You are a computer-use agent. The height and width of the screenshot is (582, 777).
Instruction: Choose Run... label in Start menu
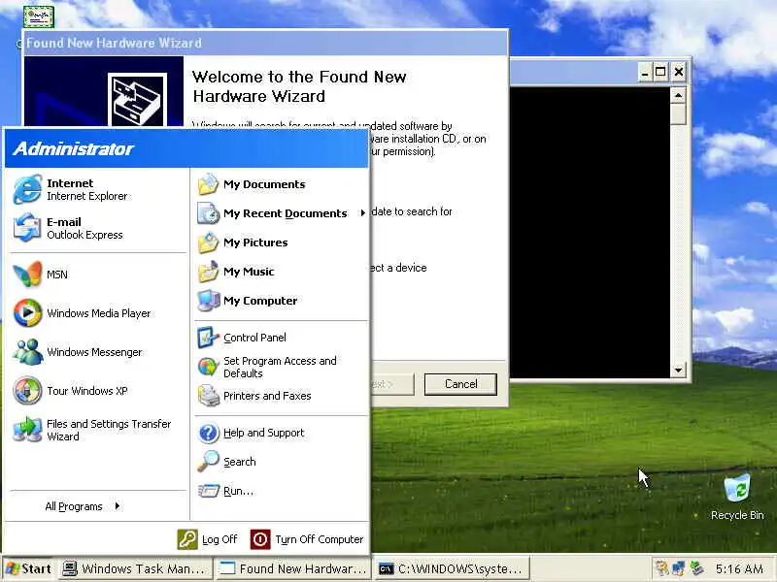point(238,491)
